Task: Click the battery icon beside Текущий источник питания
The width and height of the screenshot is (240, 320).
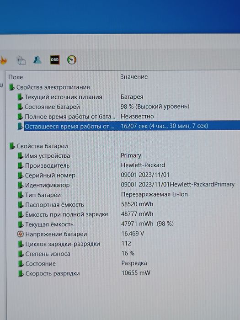Action: pyautogui.click(x=20, y=97)
